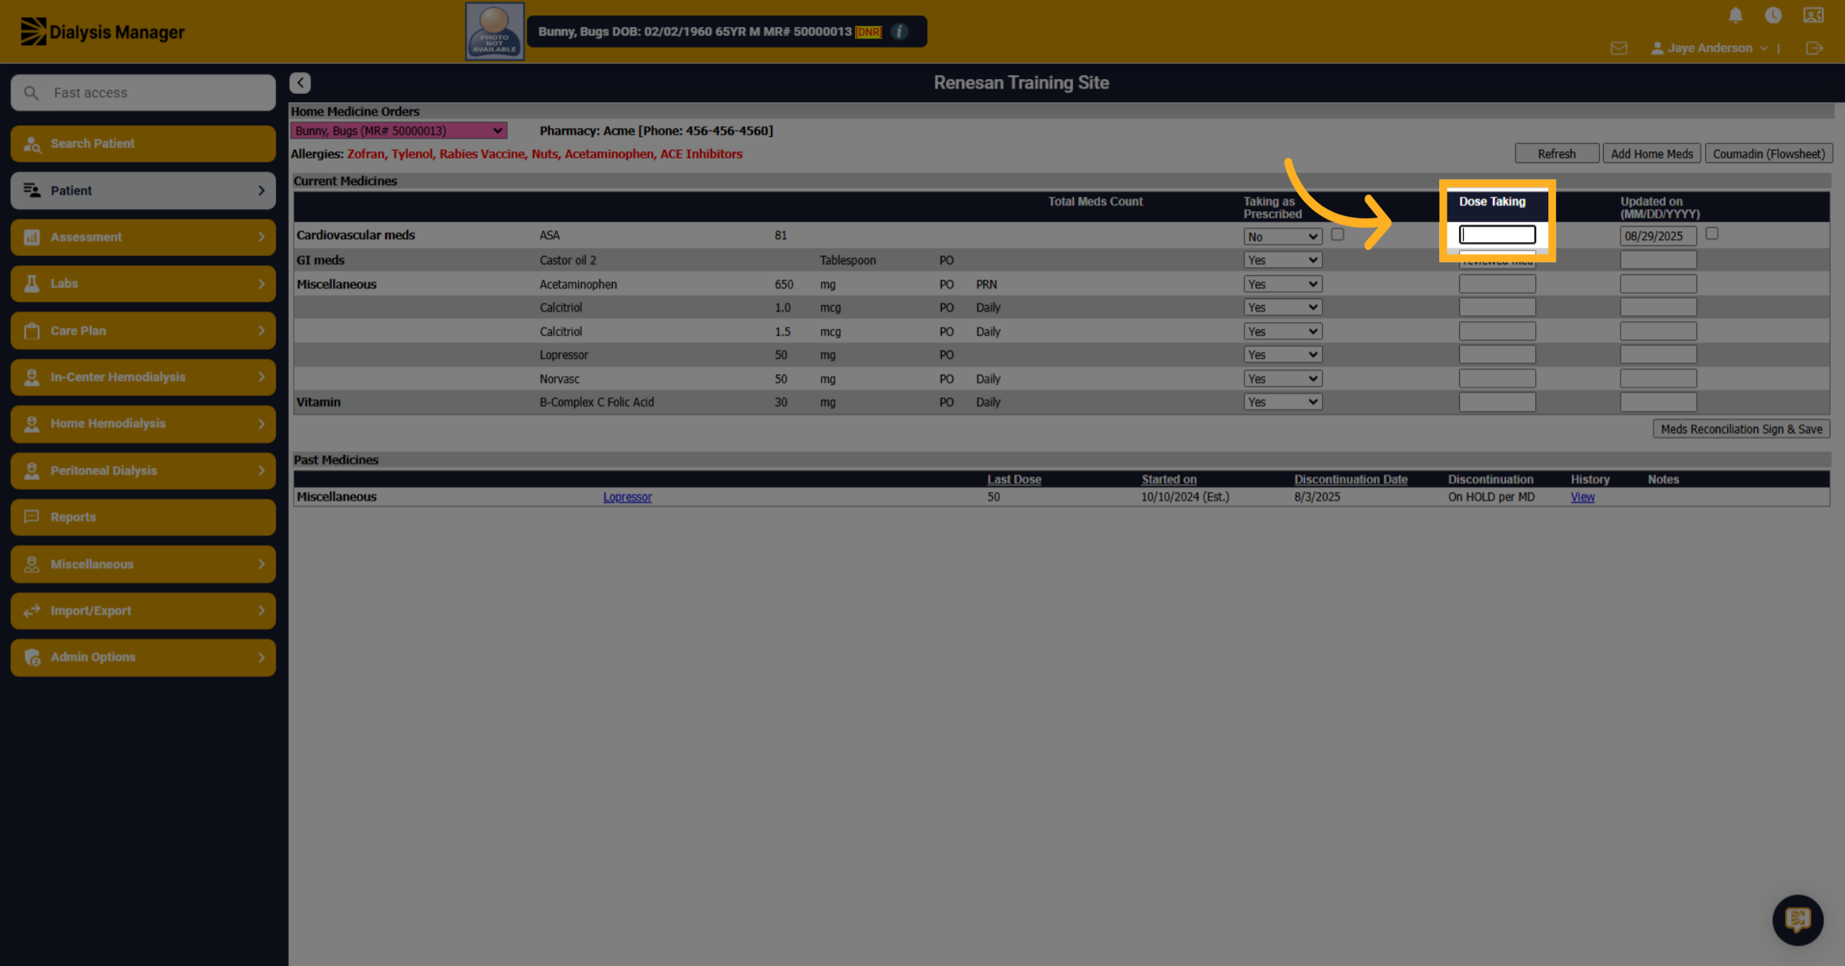
Task: Open the Lopressor link in Past Medicines
Action: point(627,497)
